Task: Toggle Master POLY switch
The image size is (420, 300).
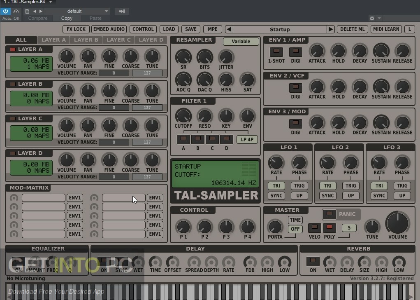Action: (330, 228)
